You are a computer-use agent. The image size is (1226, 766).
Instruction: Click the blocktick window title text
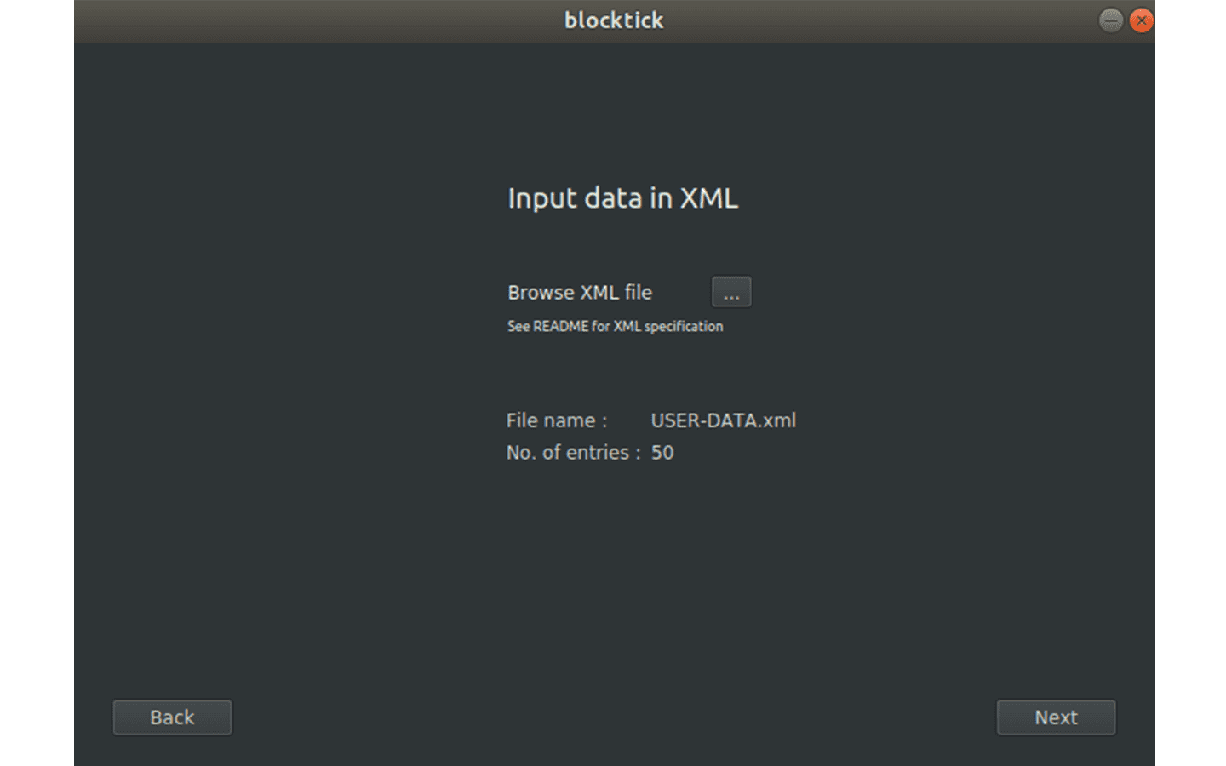[x=614, y=20]
